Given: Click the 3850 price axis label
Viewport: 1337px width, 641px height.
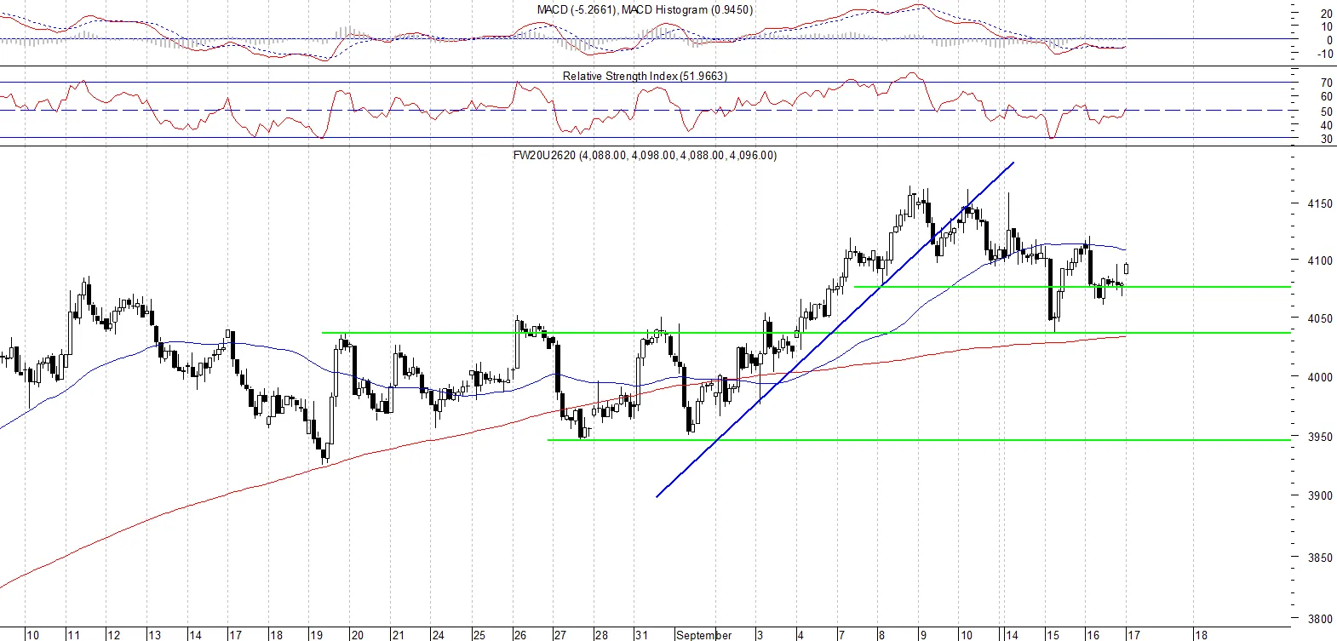Looking at the screenshot, I should pyautogui.click(x=1320, y=558).
